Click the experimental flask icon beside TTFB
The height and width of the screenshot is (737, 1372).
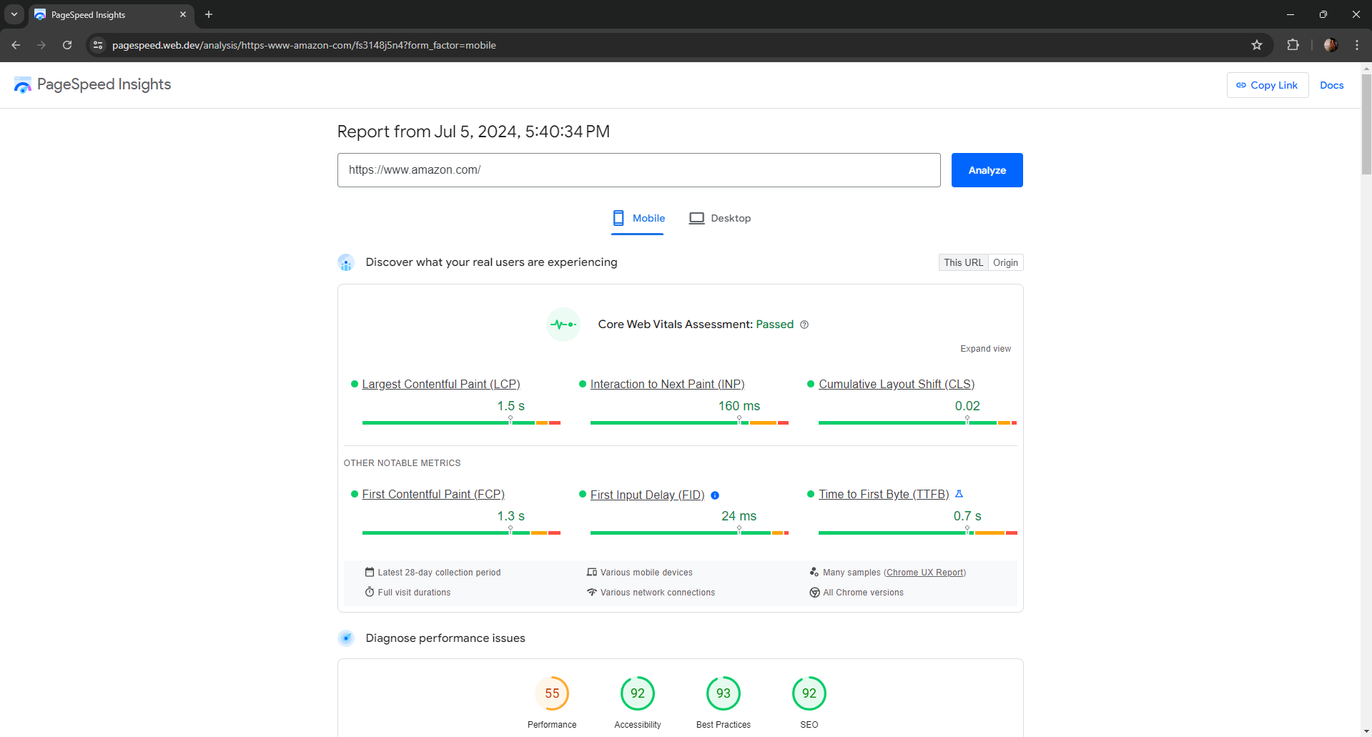[x=959, y=494]
